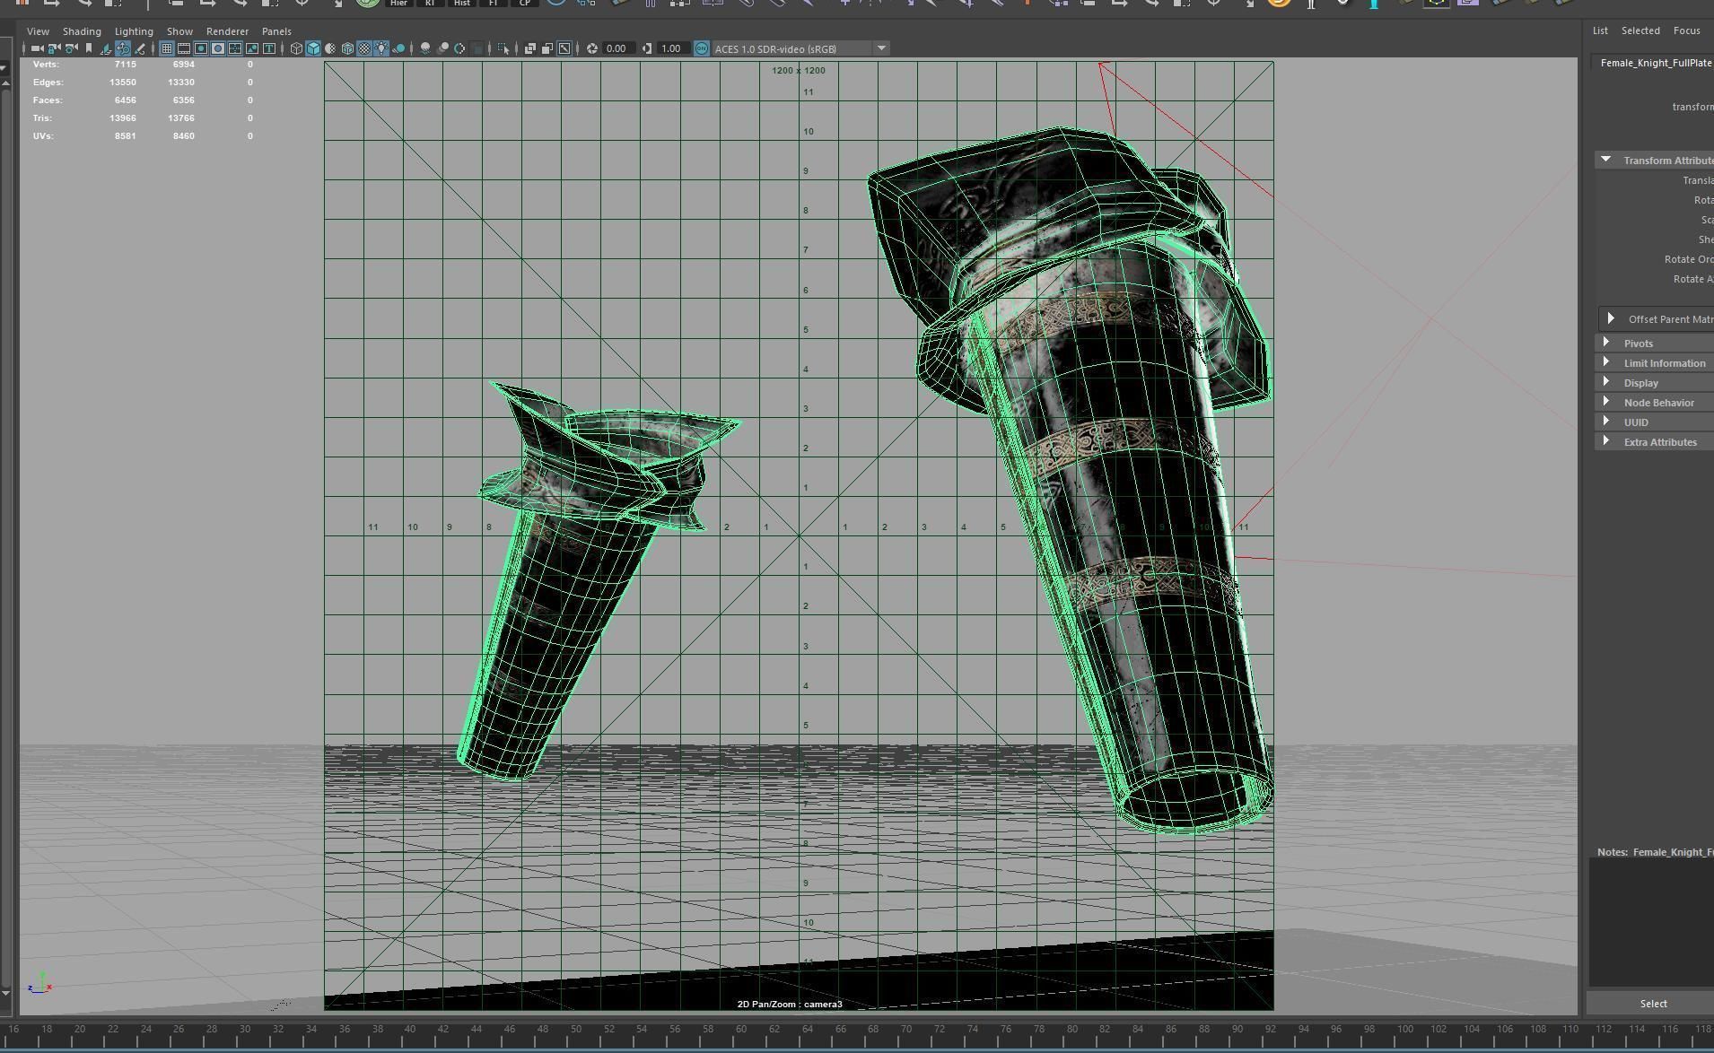Click the Use Default Material icon
Image resolution: width=1714 pixels, height=1053 pixels.
(x=330, y=48)
